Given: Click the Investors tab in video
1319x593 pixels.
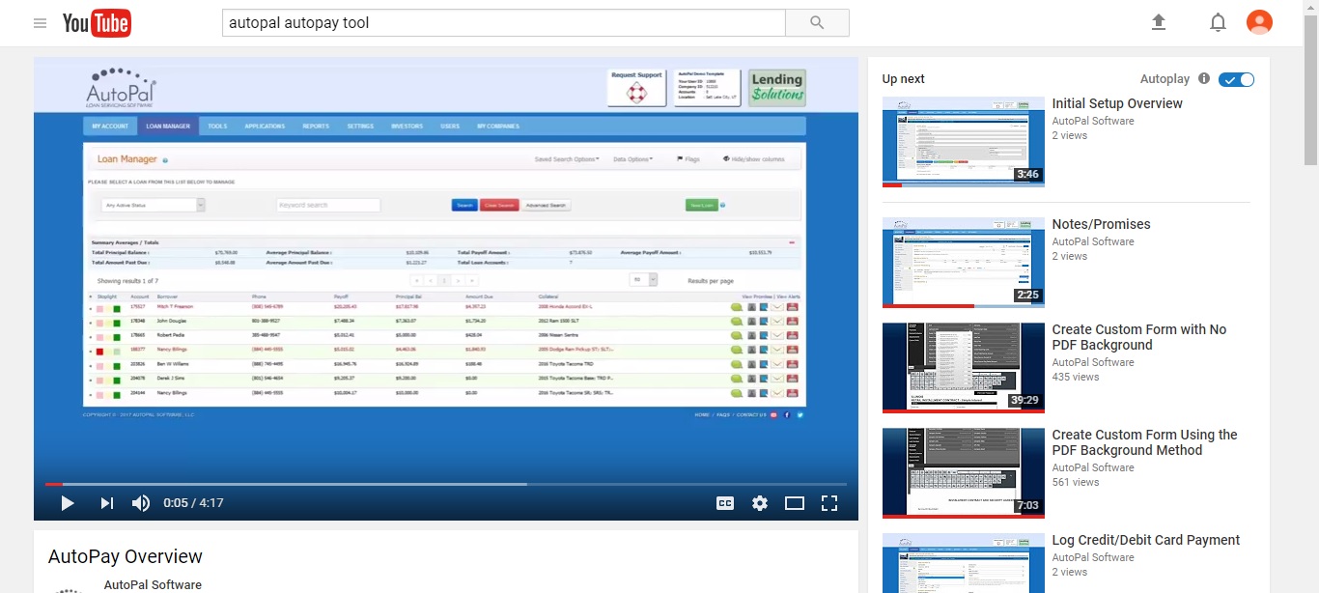Looking at the screenshot, I should tap(407, 126).
